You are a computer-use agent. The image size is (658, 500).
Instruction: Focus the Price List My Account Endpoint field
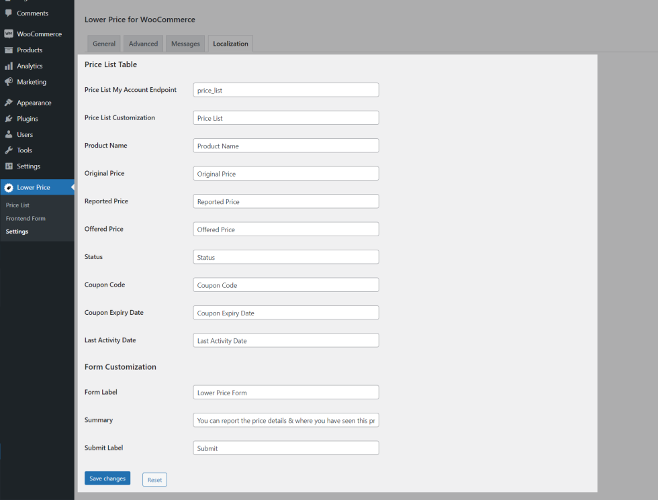point(285,90)
